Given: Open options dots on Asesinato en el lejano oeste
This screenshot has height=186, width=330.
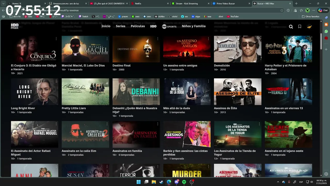Looking at the screenshot, I should 310,124.
